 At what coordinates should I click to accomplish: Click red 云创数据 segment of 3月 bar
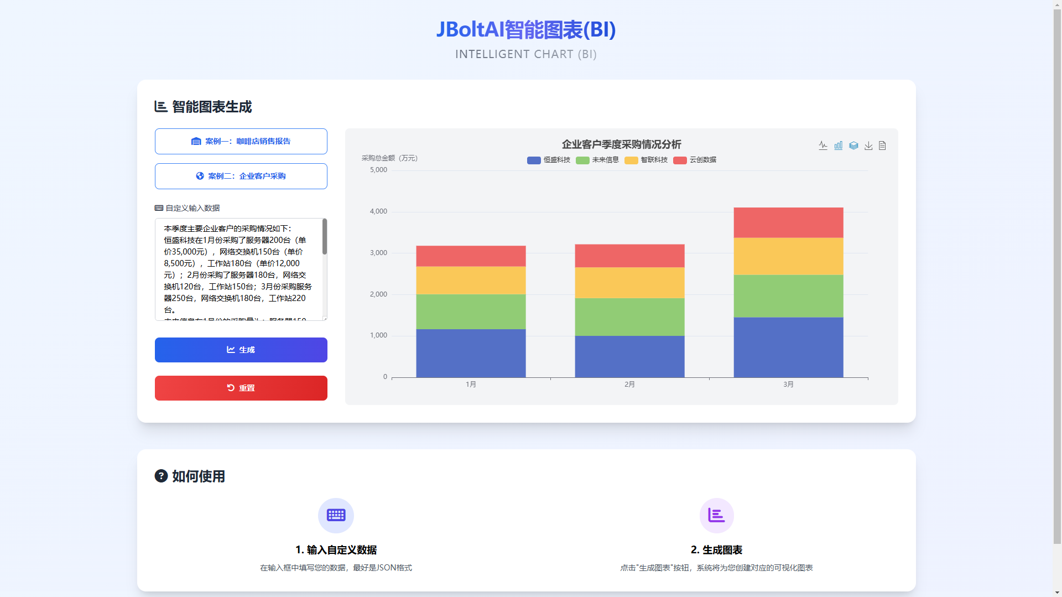[788, 222]
